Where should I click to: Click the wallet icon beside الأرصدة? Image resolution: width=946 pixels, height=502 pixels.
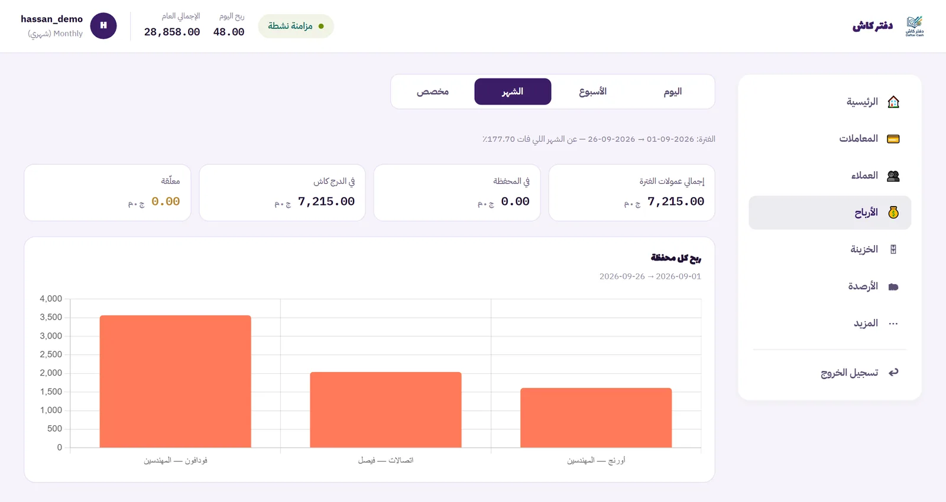pyautogui.click(x=893, y=286)
